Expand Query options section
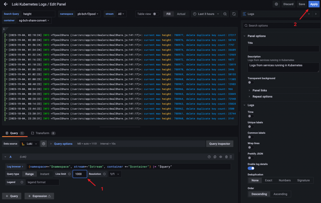Screen dimensions: 321x203 63,144
